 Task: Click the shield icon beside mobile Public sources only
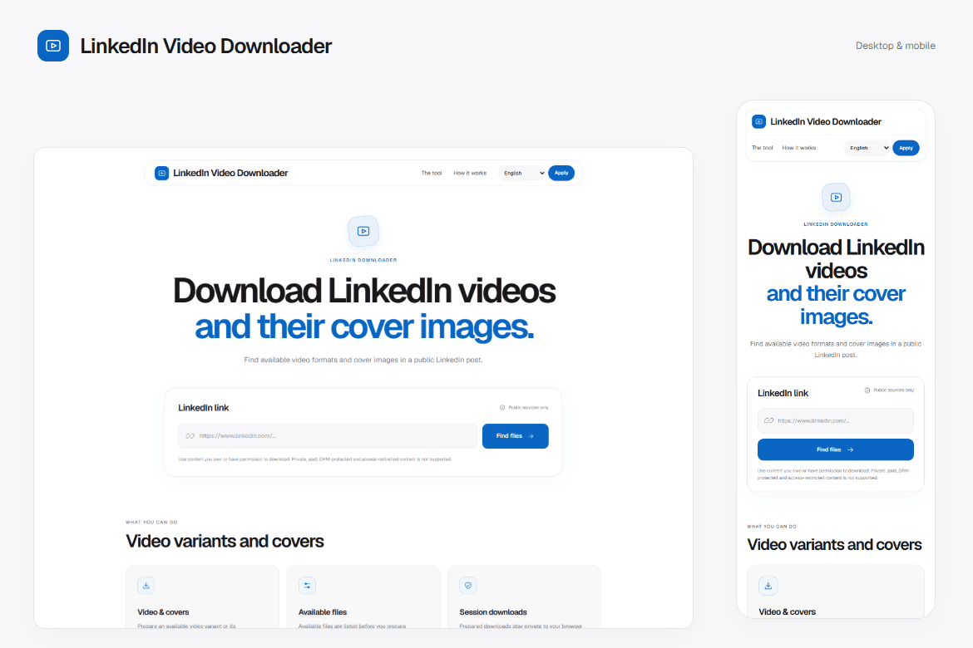click(867, 390)
